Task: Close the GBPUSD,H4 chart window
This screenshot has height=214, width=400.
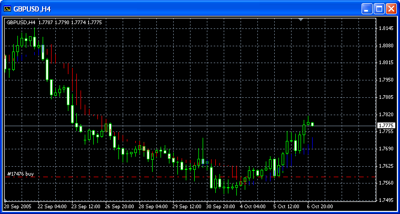Action: coord(391,9)
